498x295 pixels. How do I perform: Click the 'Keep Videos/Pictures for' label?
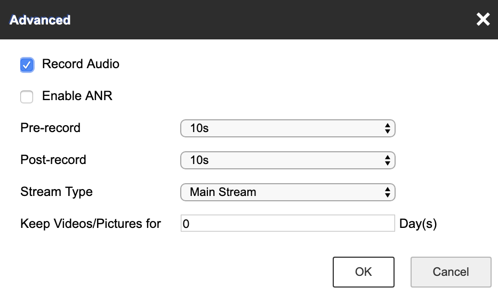(91, 224)
